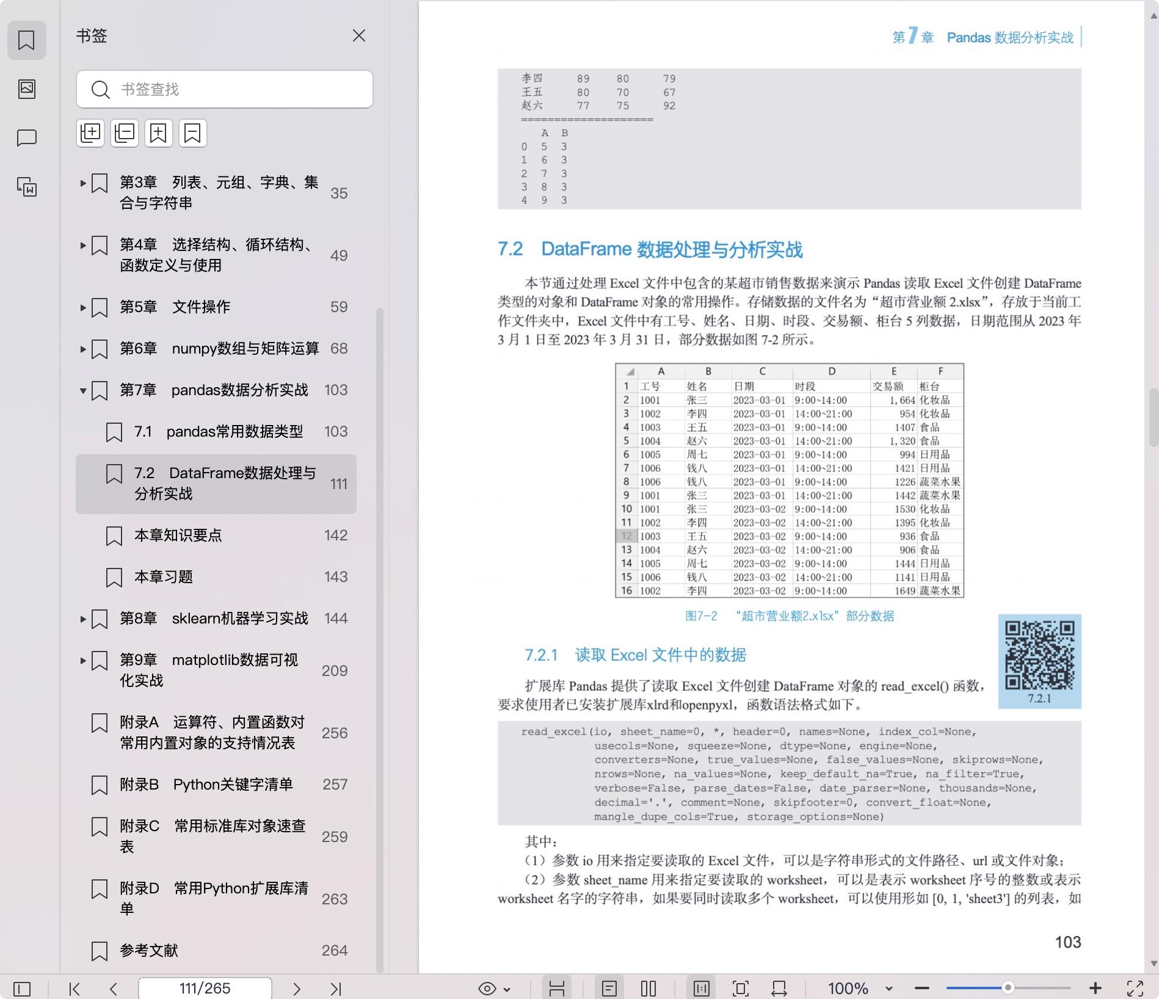Select 7.2 DataFrame数据处理与分析实战 bookmark
This screenshot has width=1159, height=999.
coord(216,484)
